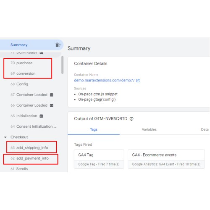The width and height of the screenshot is (210, 210).
Task: Click code icon next to Initialization
Action: point(41,116)
